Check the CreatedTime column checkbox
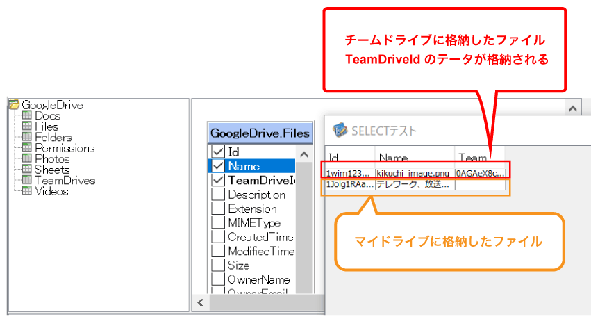The image size is (591, 319). point(218,236)
